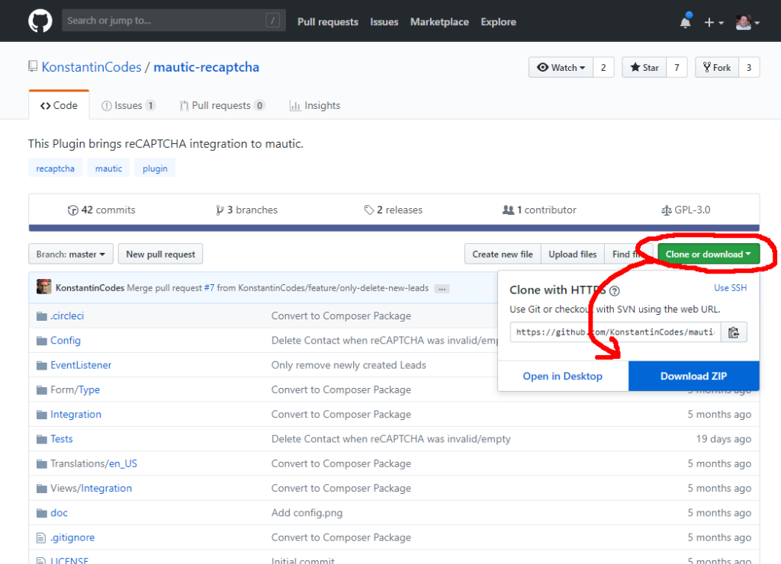Open the watchers count 2
Image resolution: width=781 pixels, height=564 pixels.
[603, 68]
